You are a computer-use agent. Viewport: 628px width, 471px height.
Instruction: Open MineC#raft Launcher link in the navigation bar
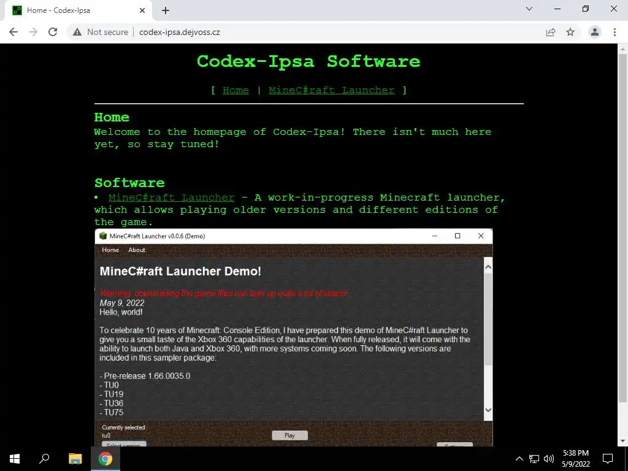(x=332, y=90)
